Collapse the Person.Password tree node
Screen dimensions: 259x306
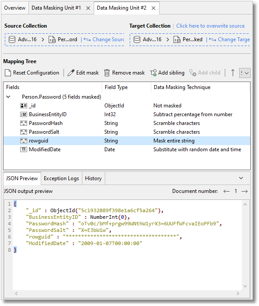(x=8, y=97)
